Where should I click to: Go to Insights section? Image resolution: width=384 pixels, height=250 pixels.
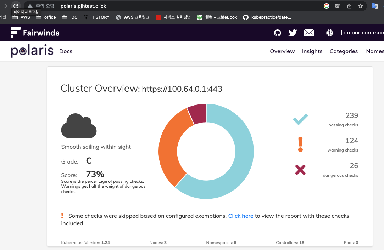tap(312, 51)
